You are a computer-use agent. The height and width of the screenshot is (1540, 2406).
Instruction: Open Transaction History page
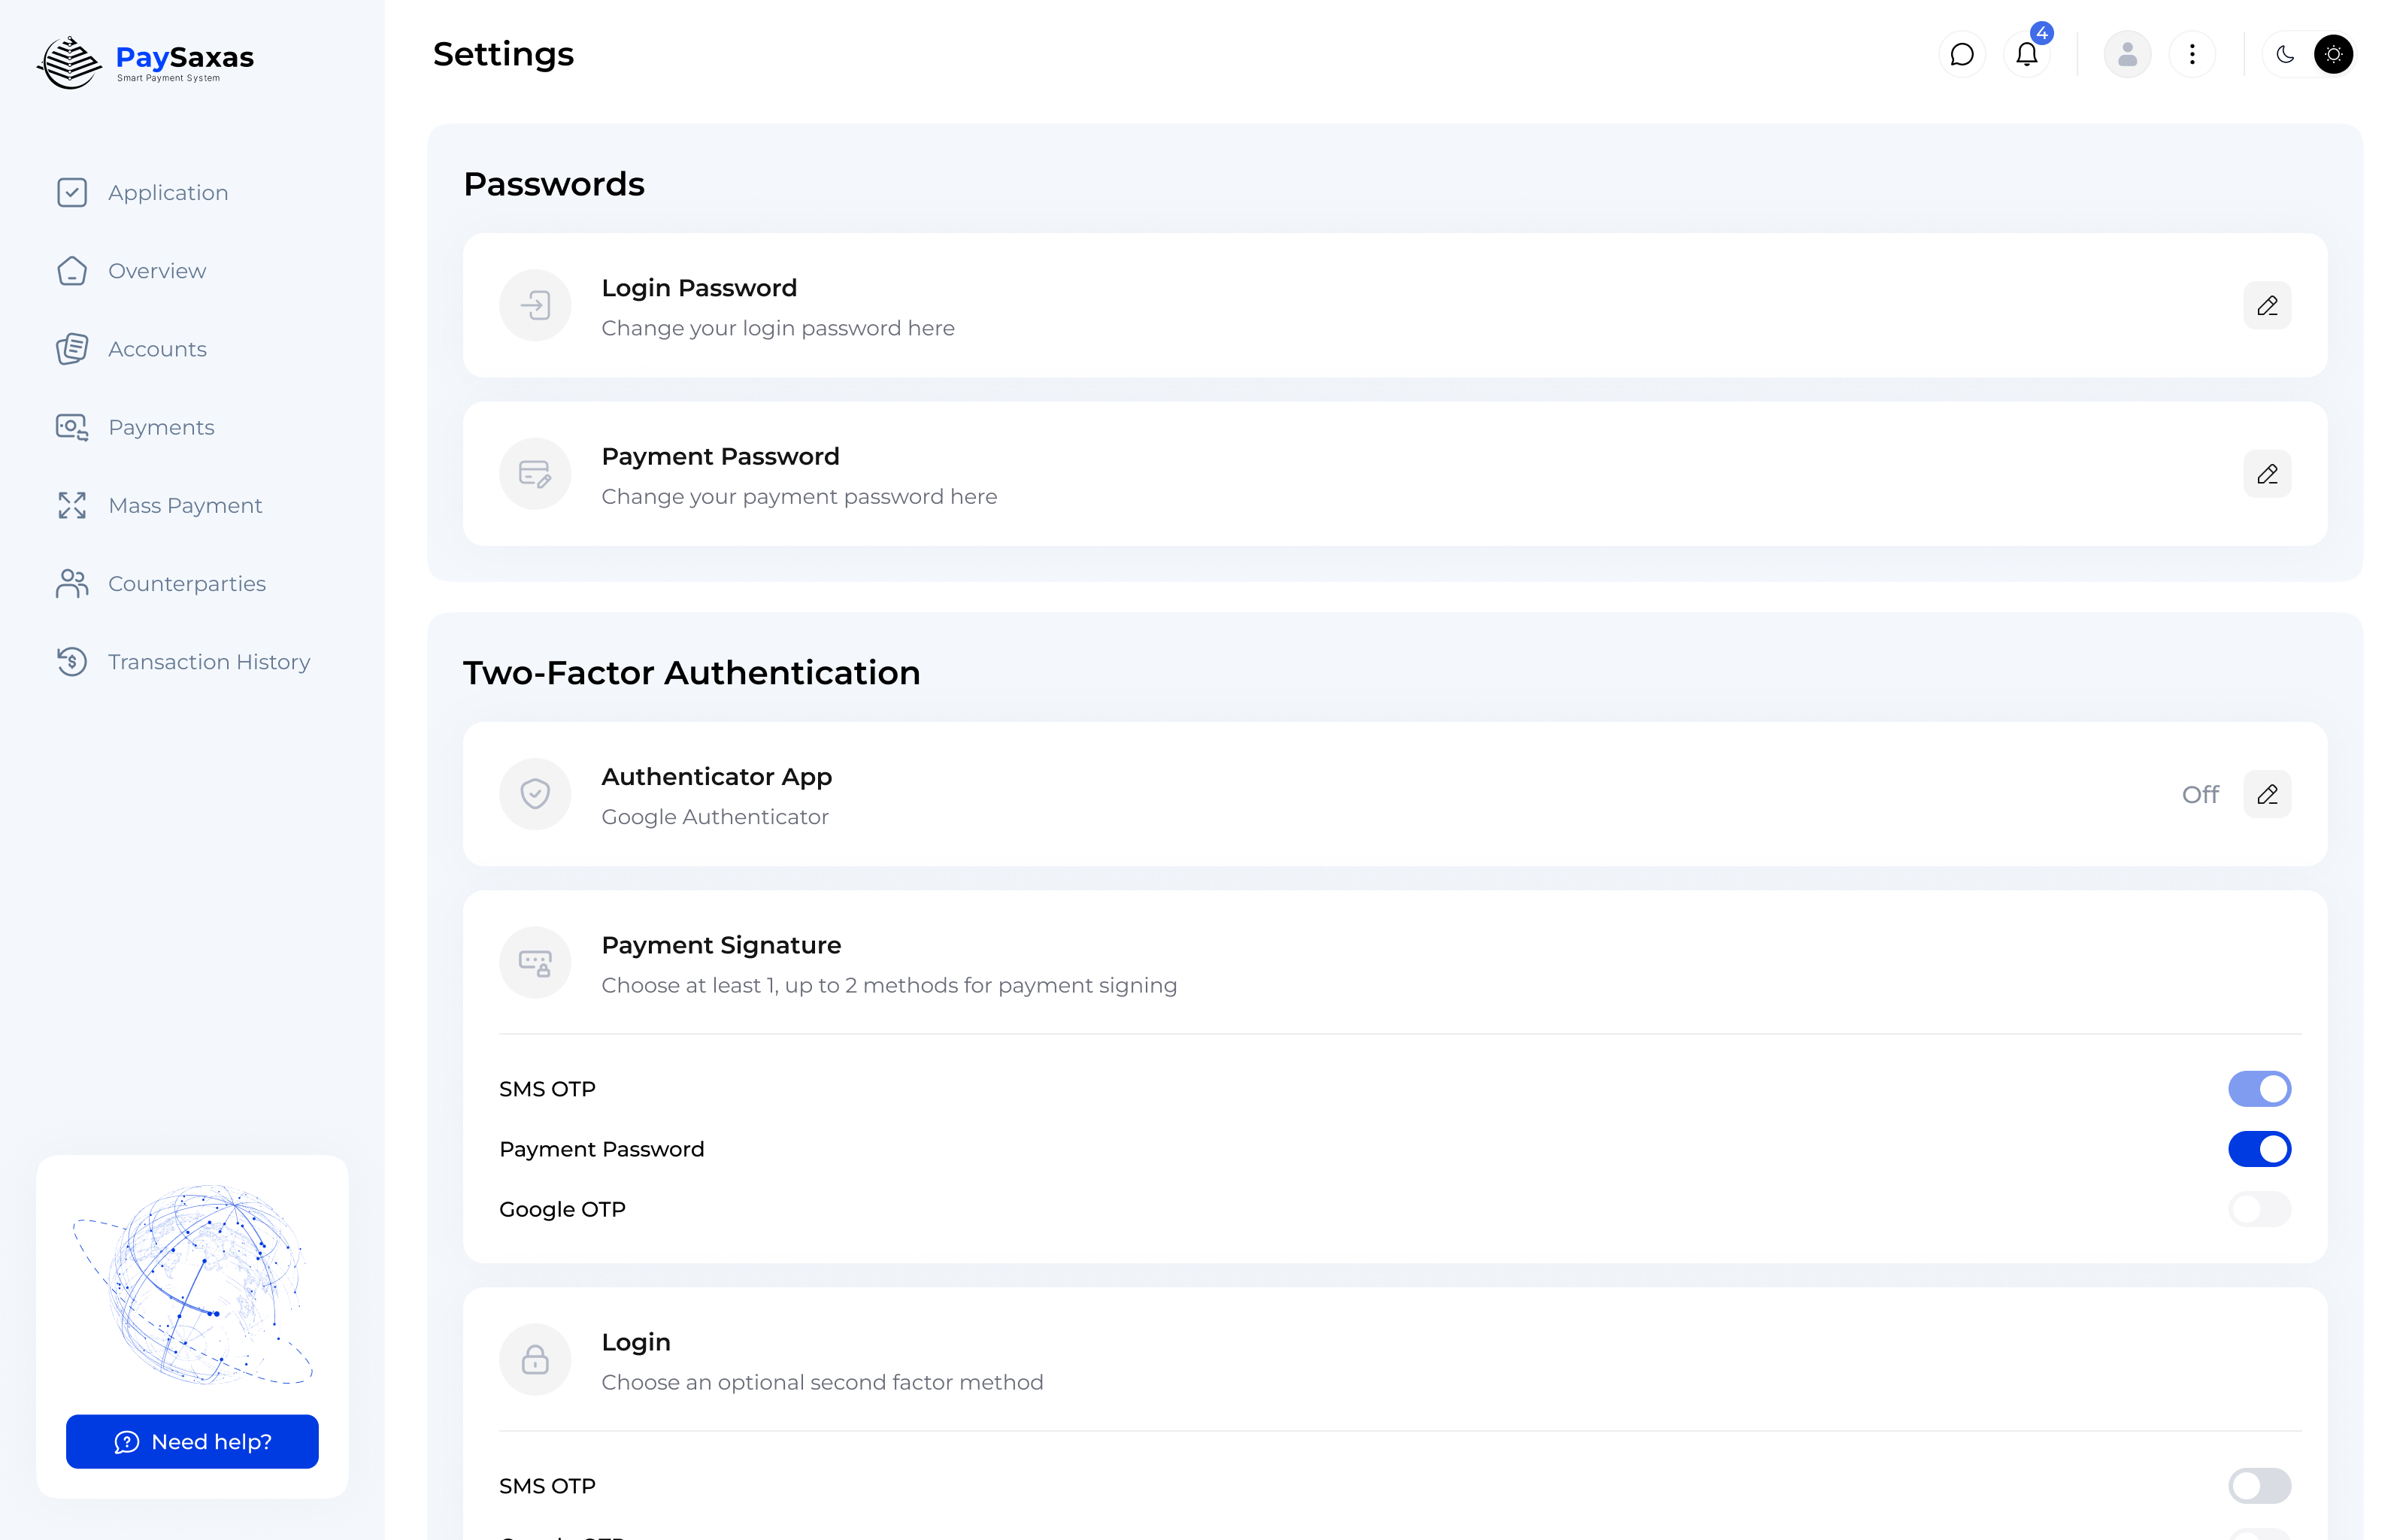(x=209, y=662)
